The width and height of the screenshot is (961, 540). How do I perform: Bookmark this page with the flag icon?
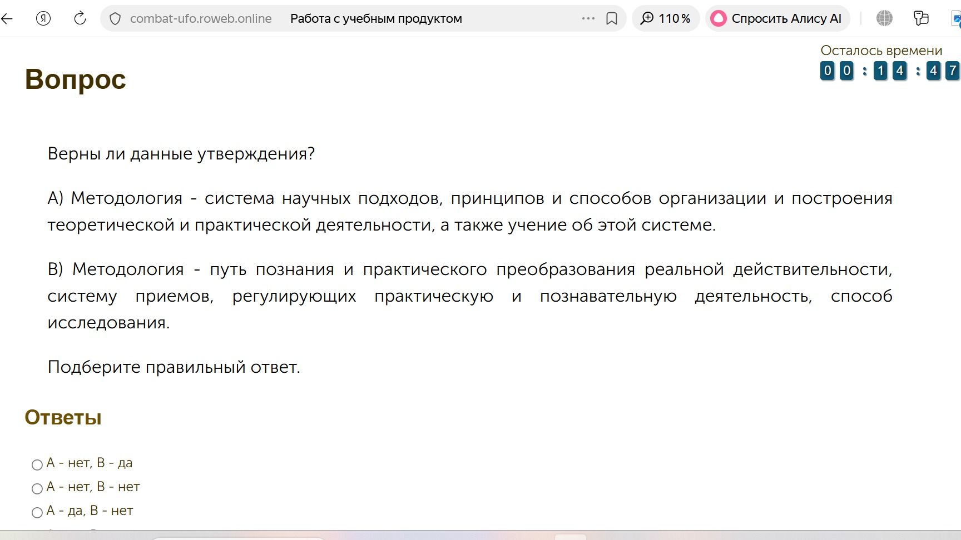(612, 19)
